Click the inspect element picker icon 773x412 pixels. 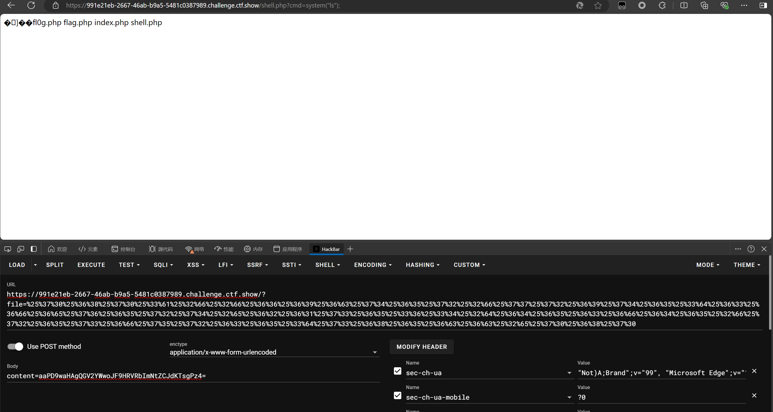coord(8,249)
